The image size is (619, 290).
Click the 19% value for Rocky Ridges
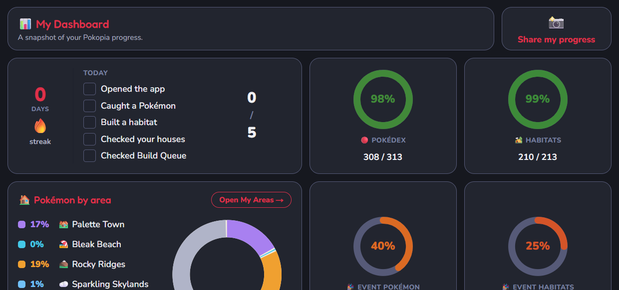click(x=40, y=264)
